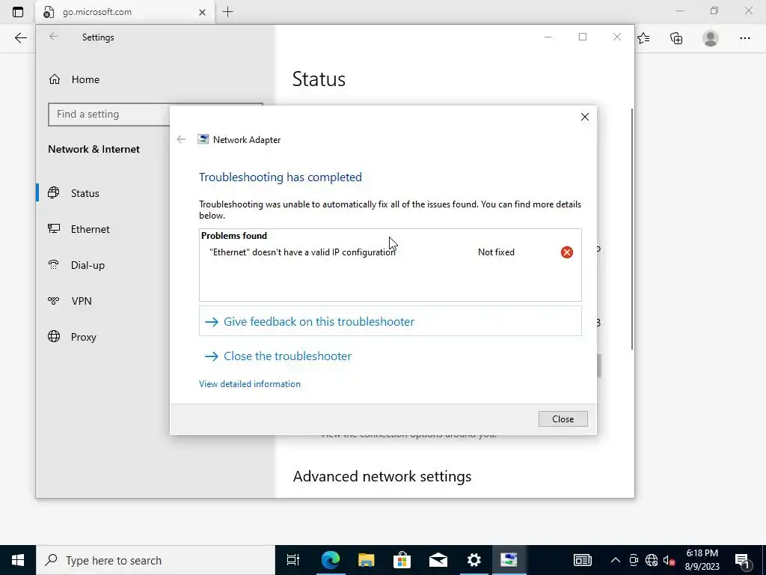
Task: Click 'Close the troubleshooter' option
Action: [287, 356]
